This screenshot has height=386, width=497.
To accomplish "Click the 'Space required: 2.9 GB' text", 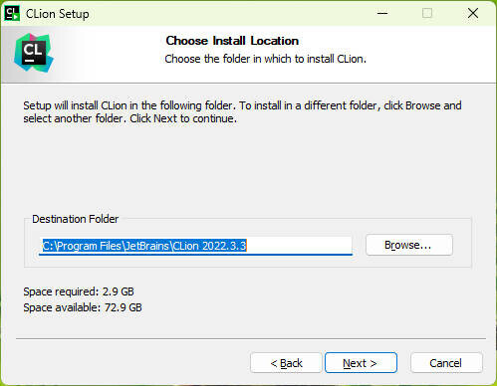I will click(79, 291).
